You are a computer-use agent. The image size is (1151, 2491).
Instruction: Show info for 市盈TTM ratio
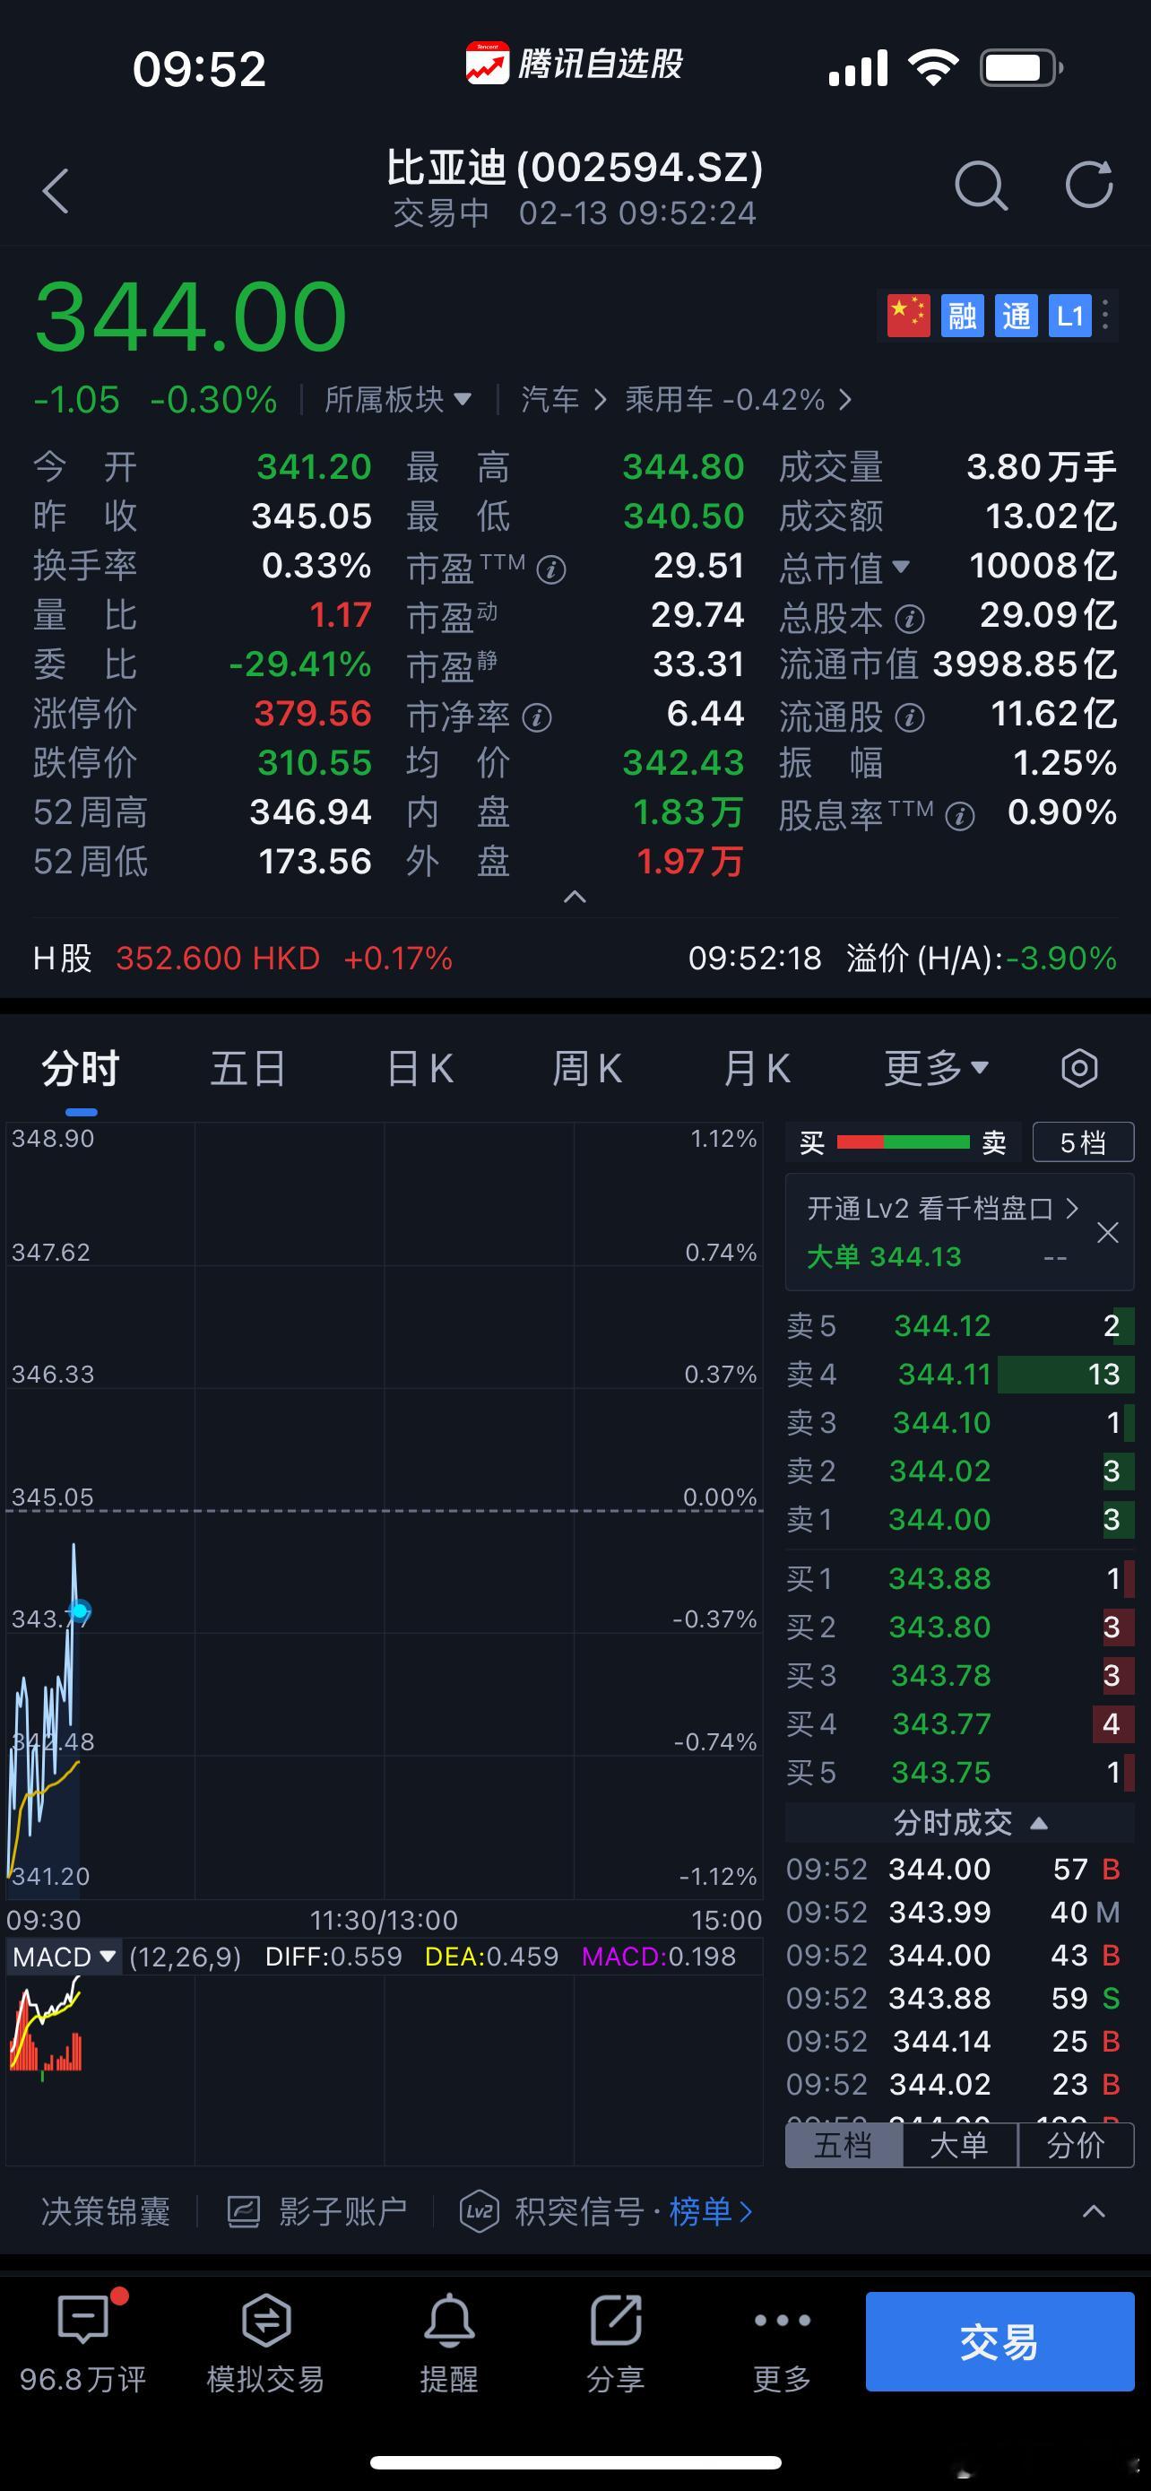pyautogui.click(x=551, y=569)
